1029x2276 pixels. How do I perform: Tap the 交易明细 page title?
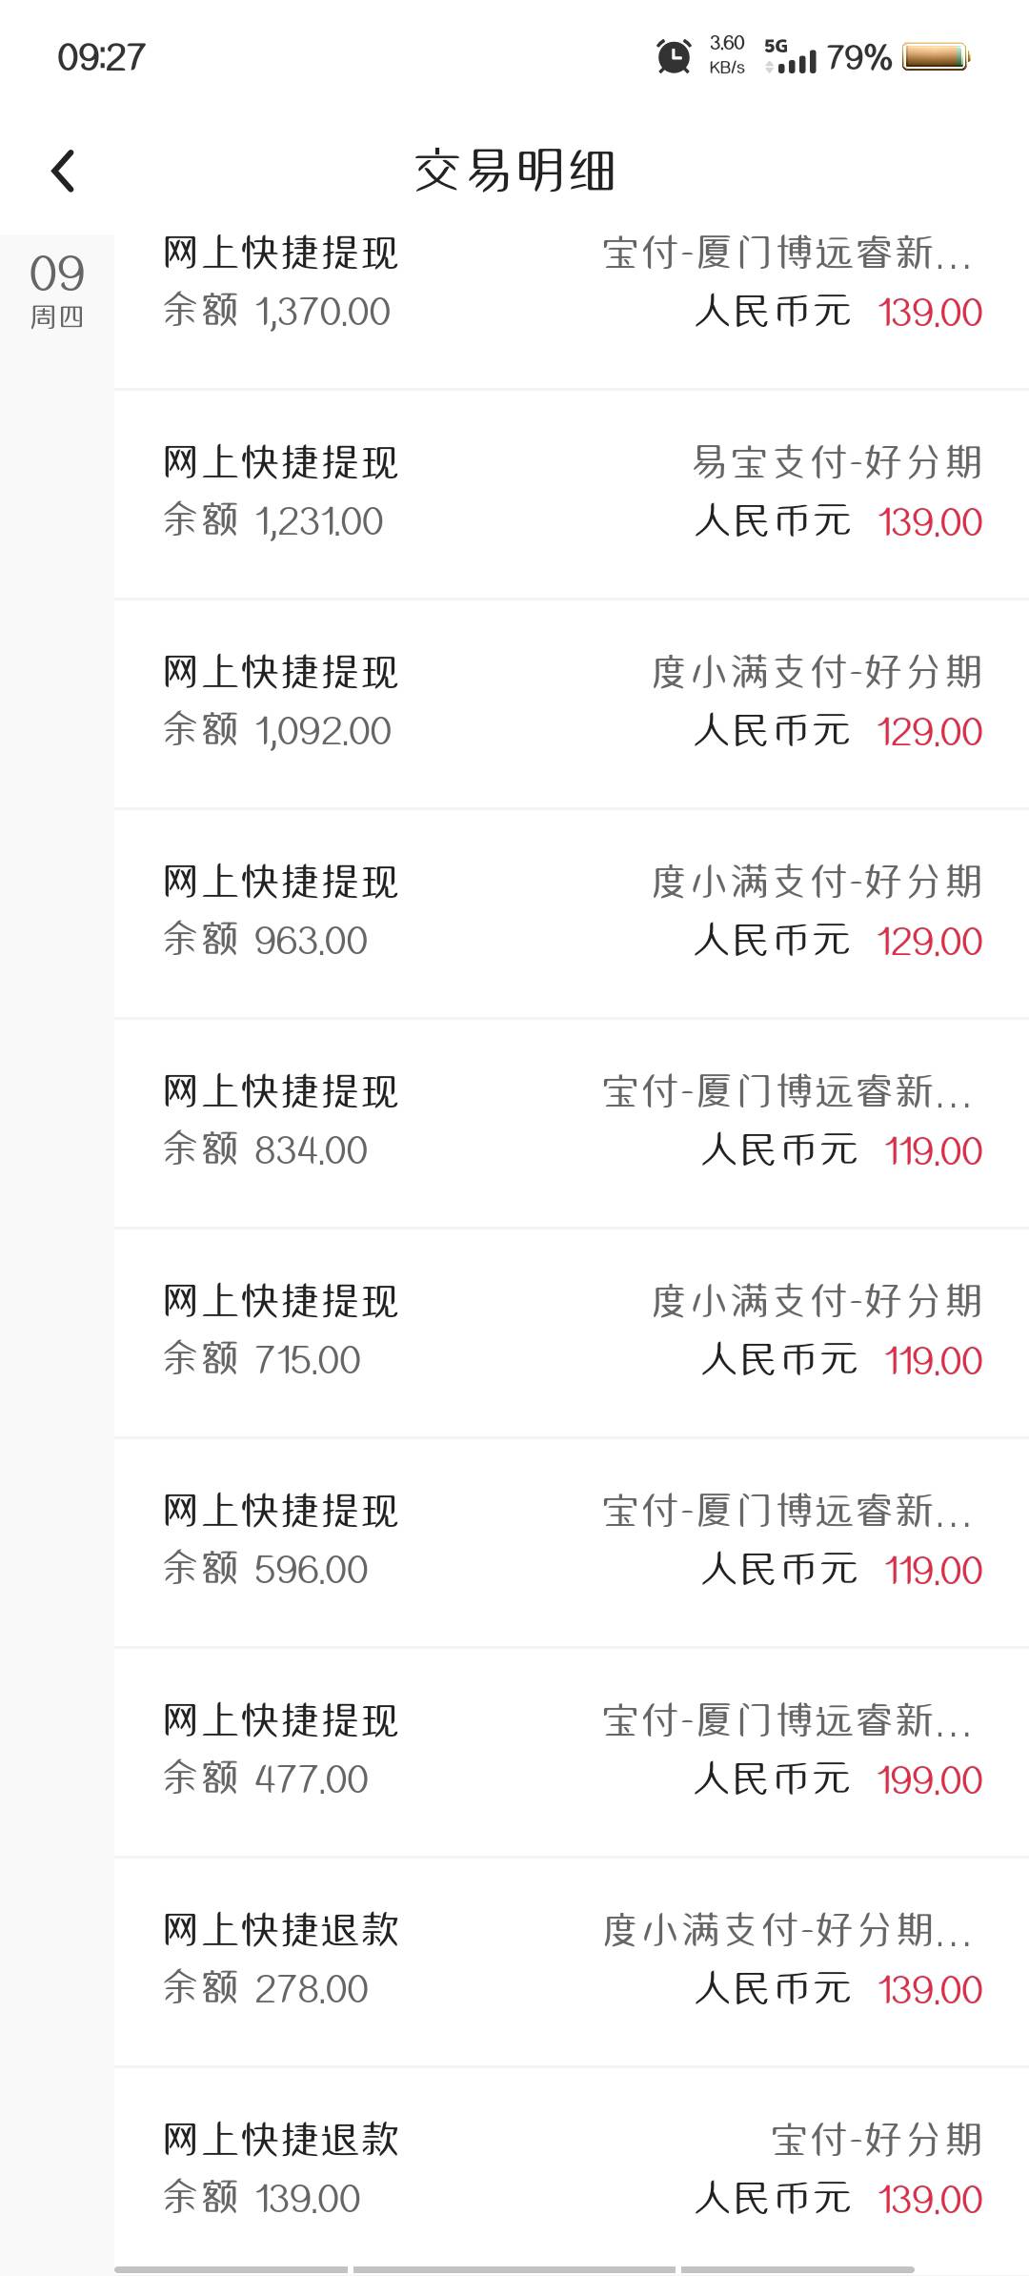(514, 172)
